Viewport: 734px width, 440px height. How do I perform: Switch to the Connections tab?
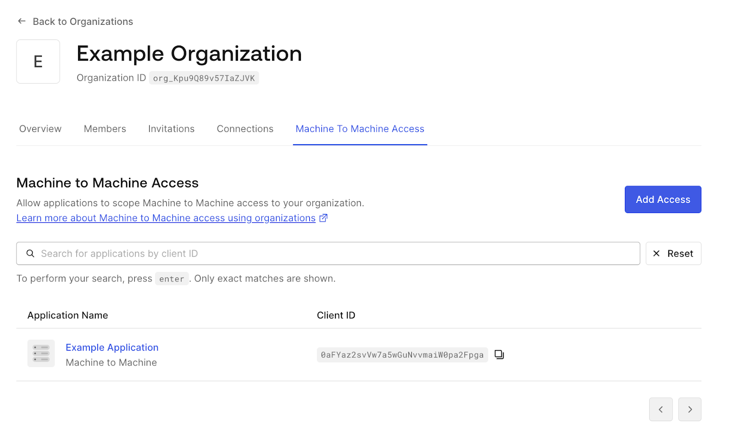click(x=245, y=129)
